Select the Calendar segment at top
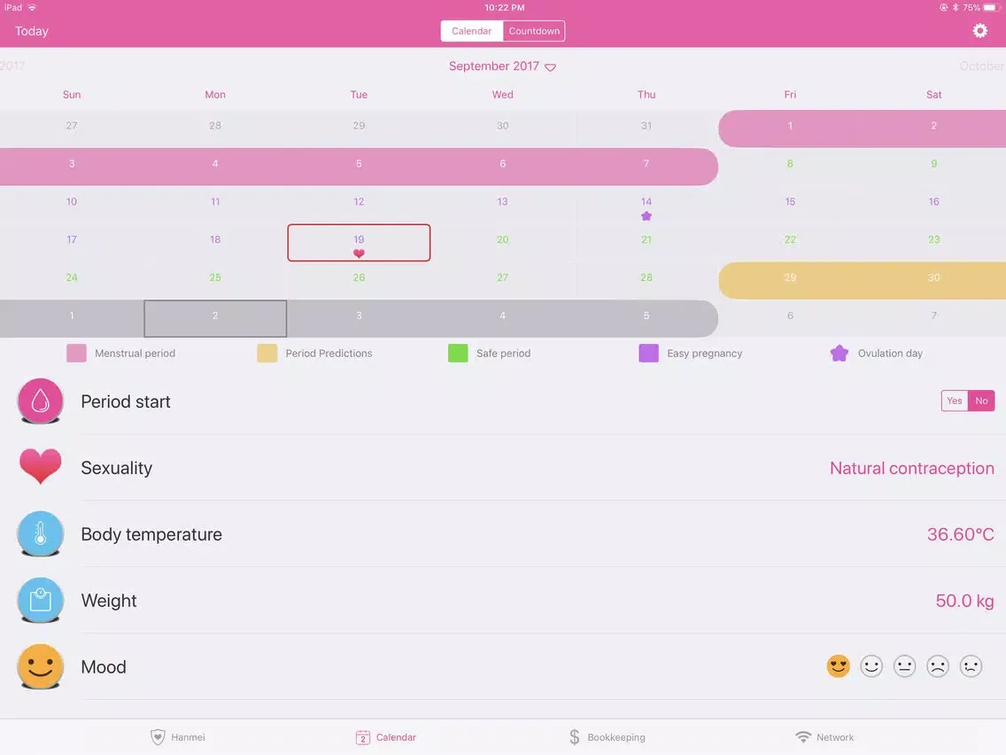The width and height of the screenshot is (1006, 755). (471, 31)
